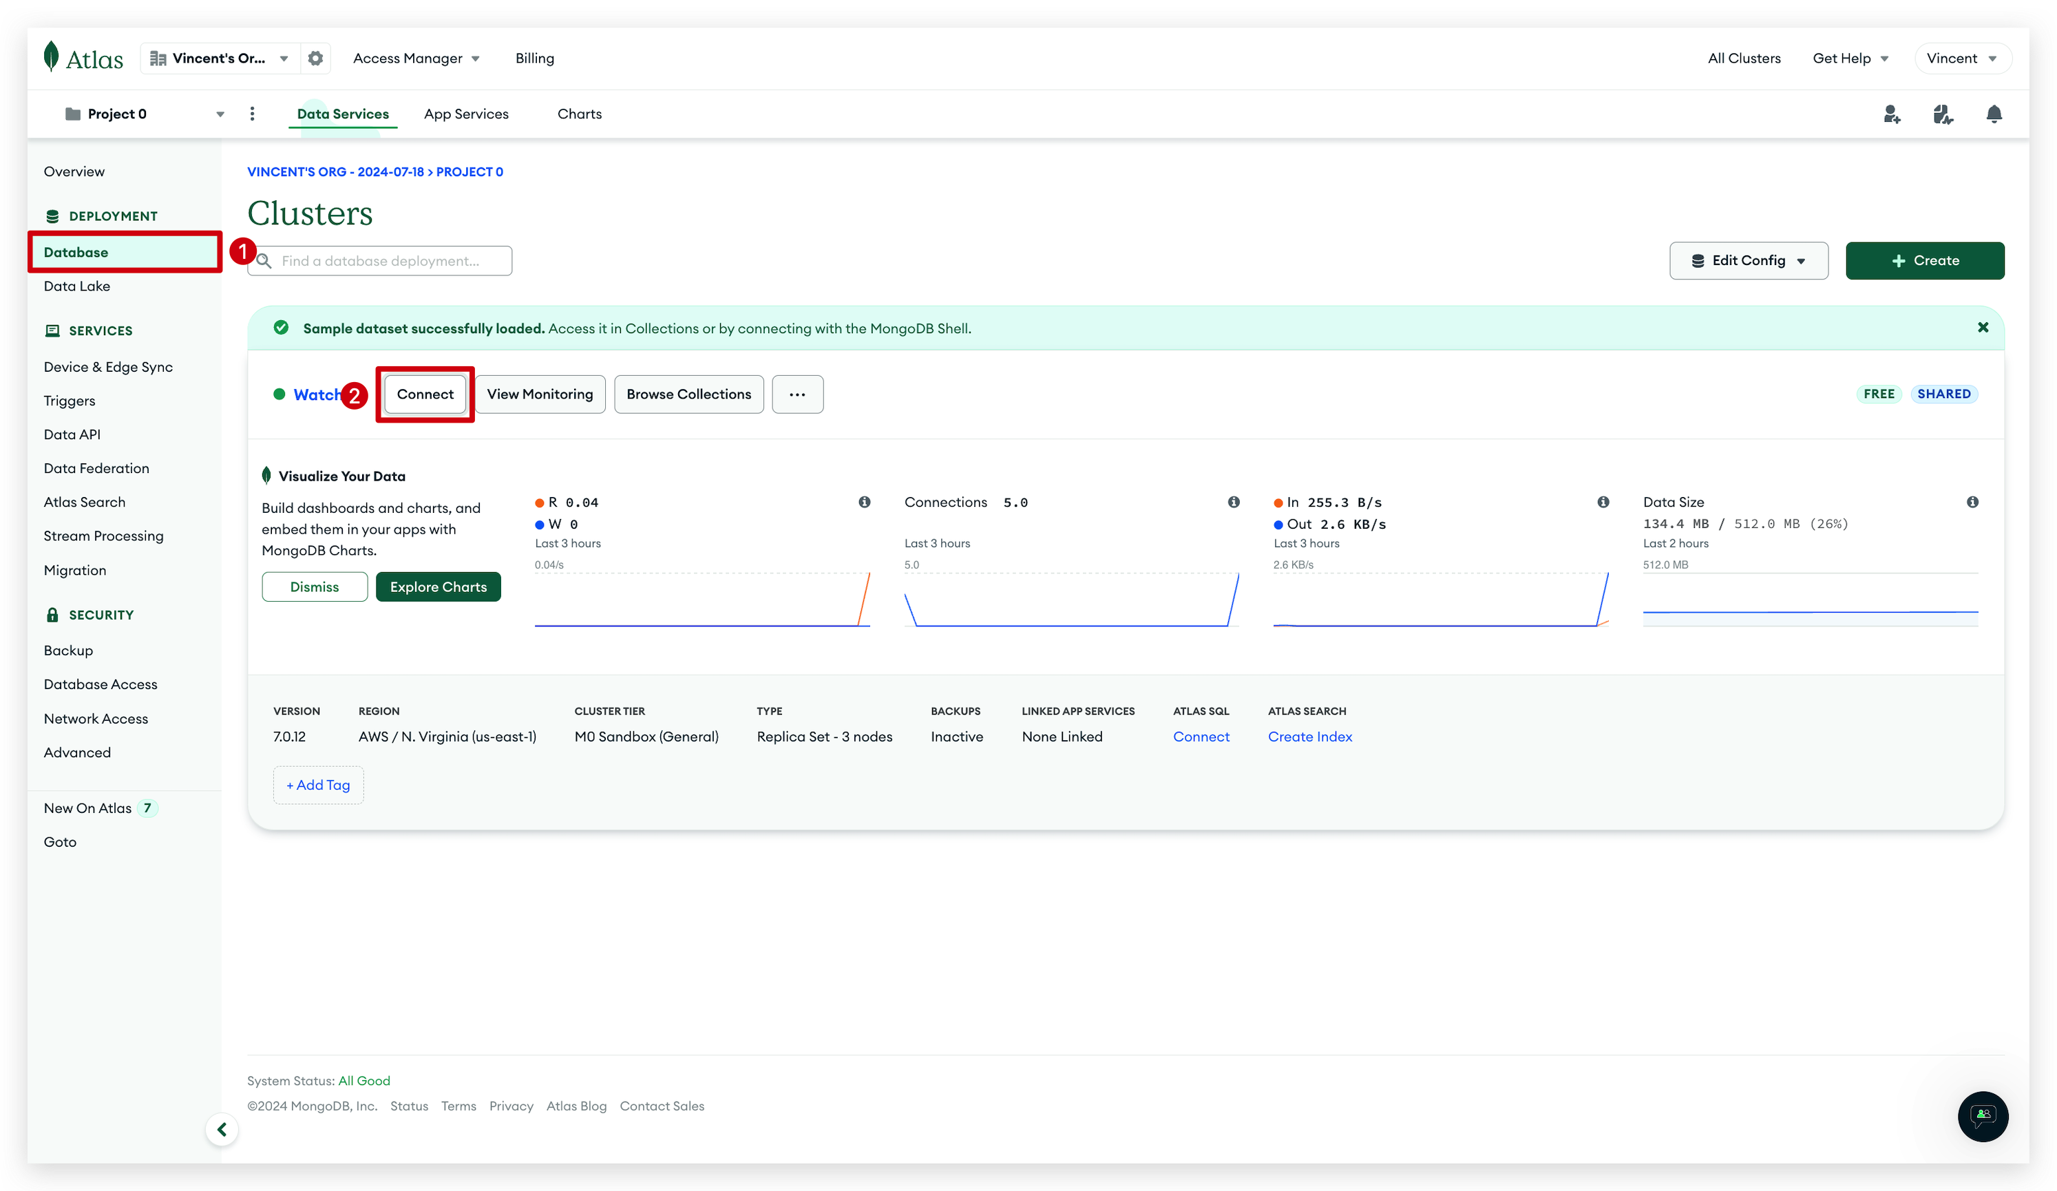Screen dimensions: 2057x1191
Task: Show info for the Data Size chart
Action: [1972, 502]
